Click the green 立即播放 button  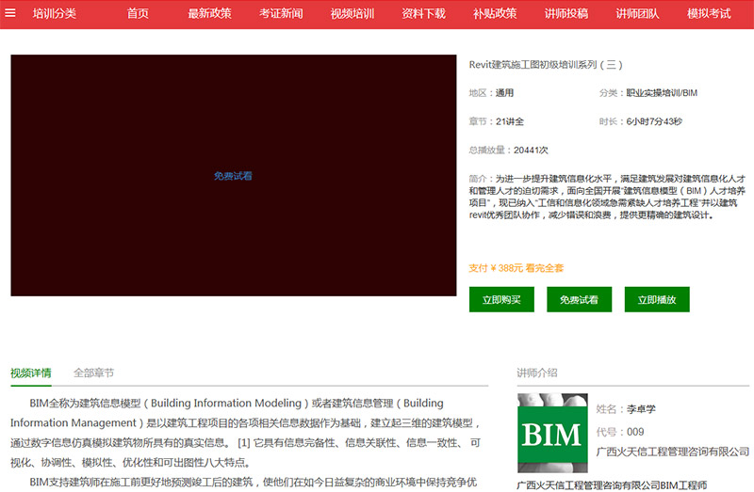(x=657, y=299)
